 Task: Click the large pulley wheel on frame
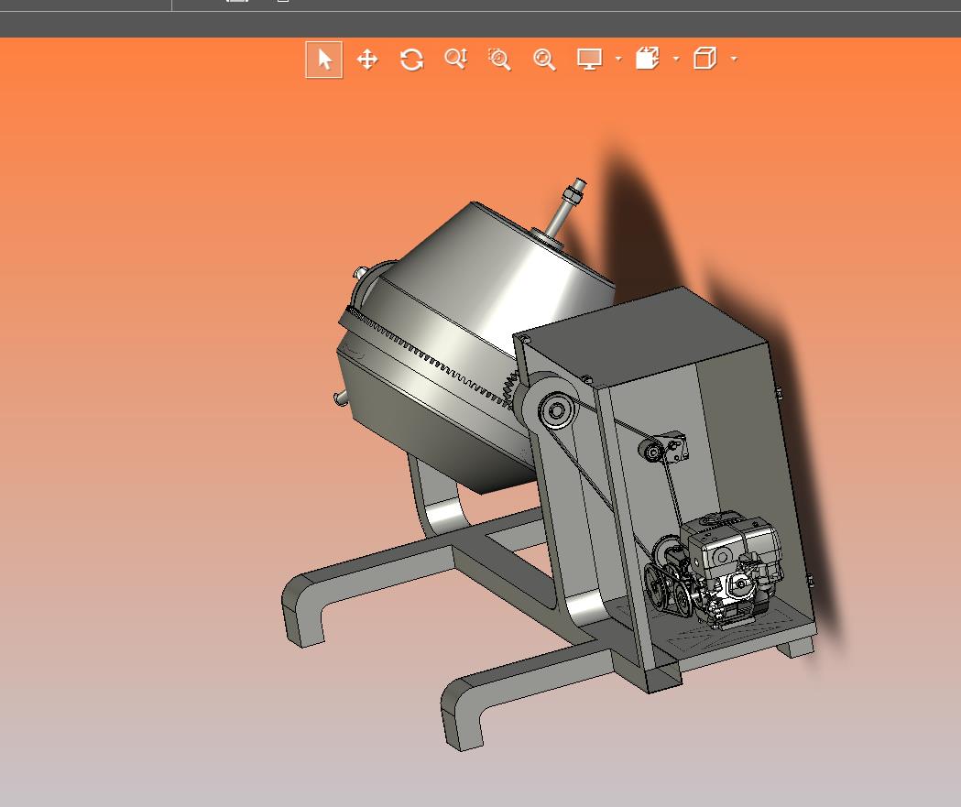[556, 410]
